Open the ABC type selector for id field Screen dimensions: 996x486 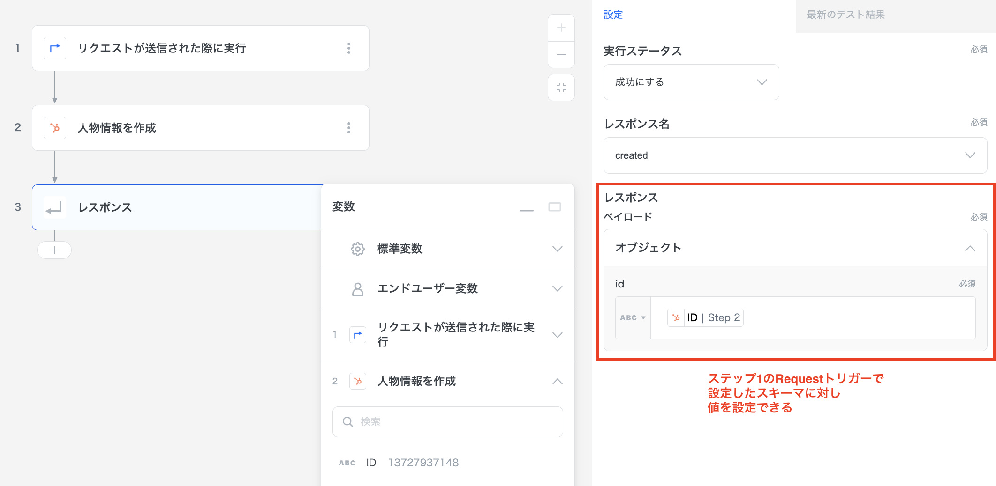point(633,318)
